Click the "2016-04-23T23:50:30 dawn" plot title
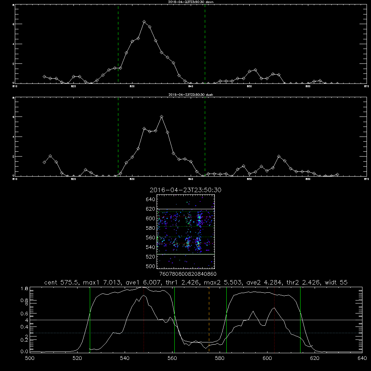 (x=191, y=2)
